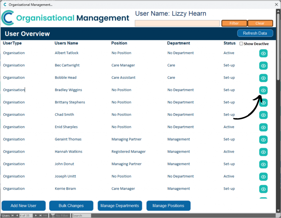Select the name Albert Tatlock

[x=67, y=53]
